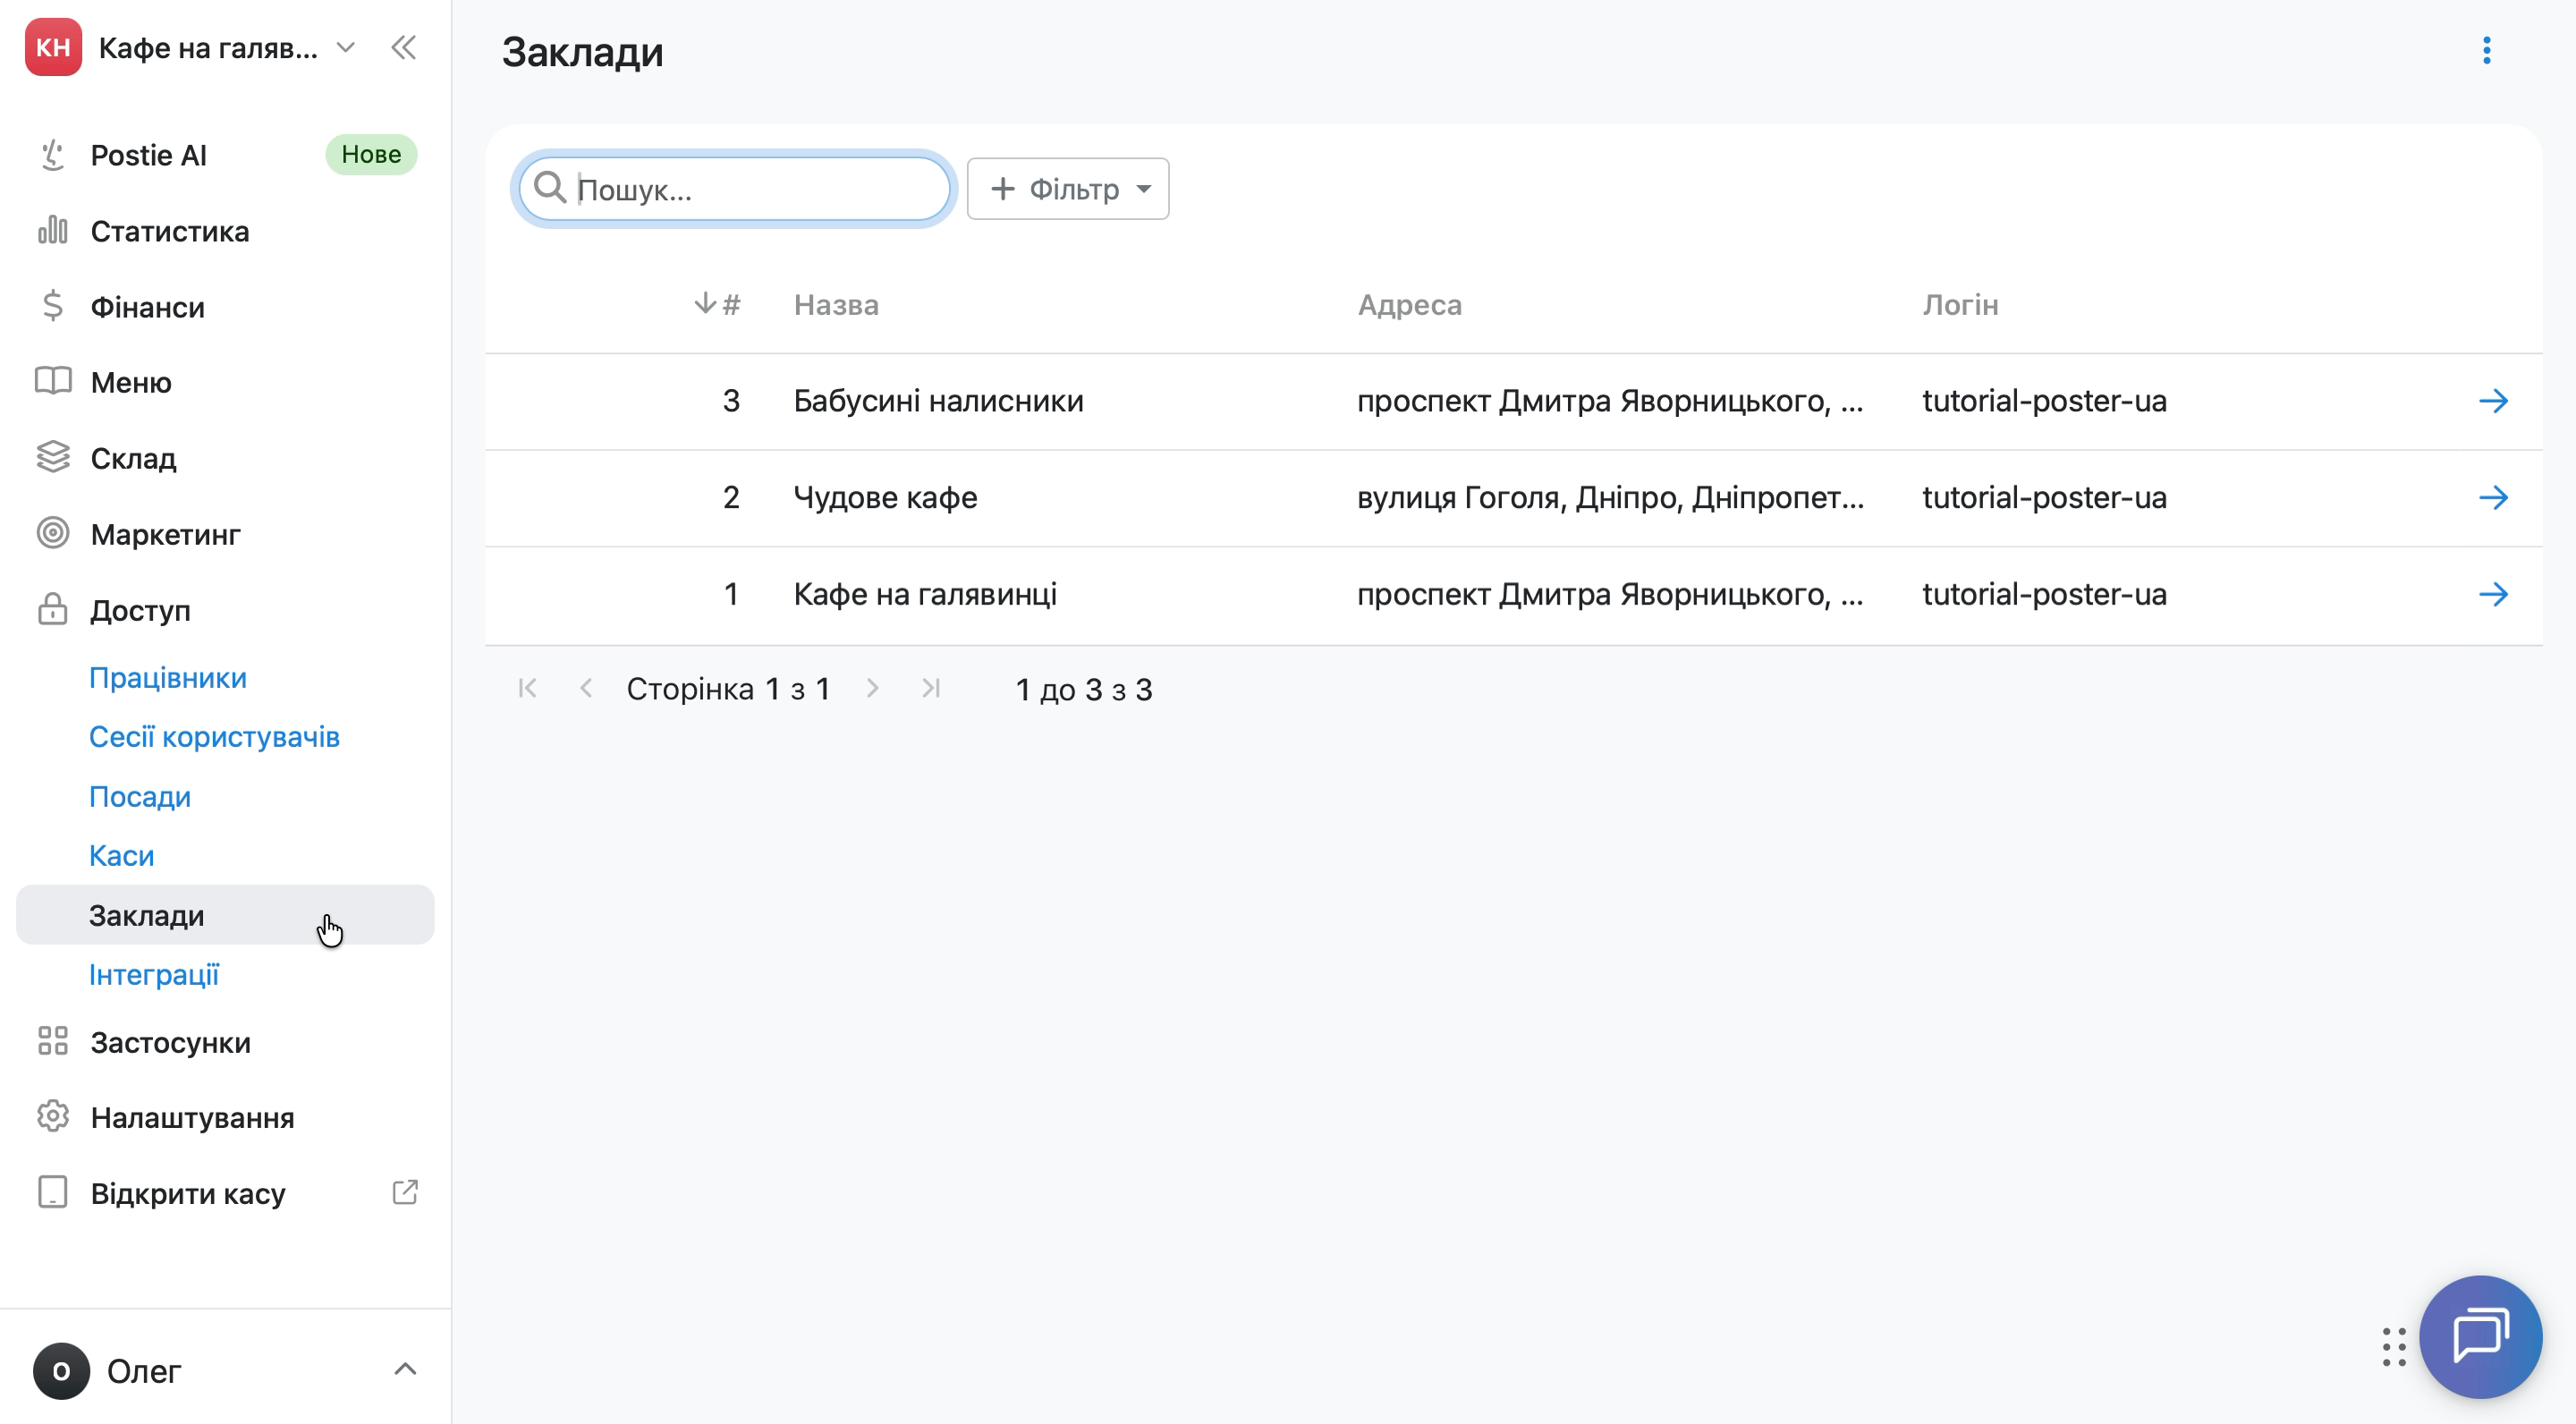The image size is (2576, 1424).
Task: Click the search magnifier icon
Action: pos(550,187)
